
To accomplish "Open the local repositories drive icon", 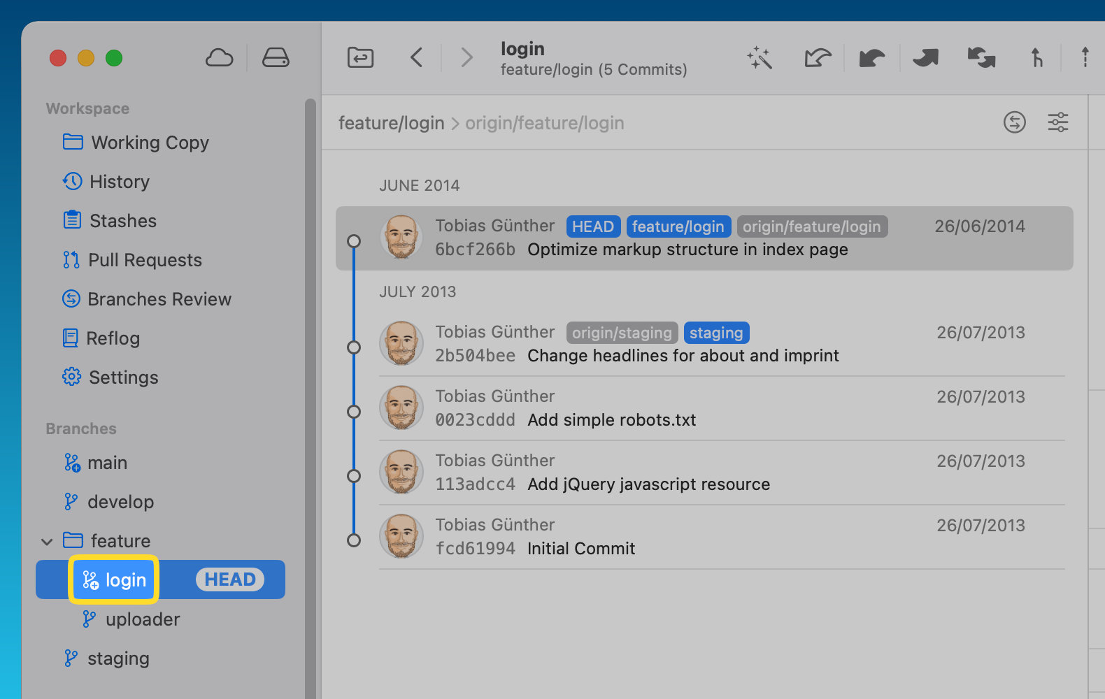I will tap(276, 58).
